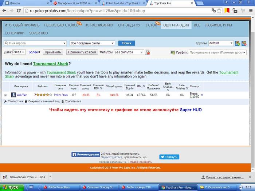Click the second groups icon with red figure
The height and width of the screenshot is (191, 255).
pyautogui.click(x=244, y=43)
